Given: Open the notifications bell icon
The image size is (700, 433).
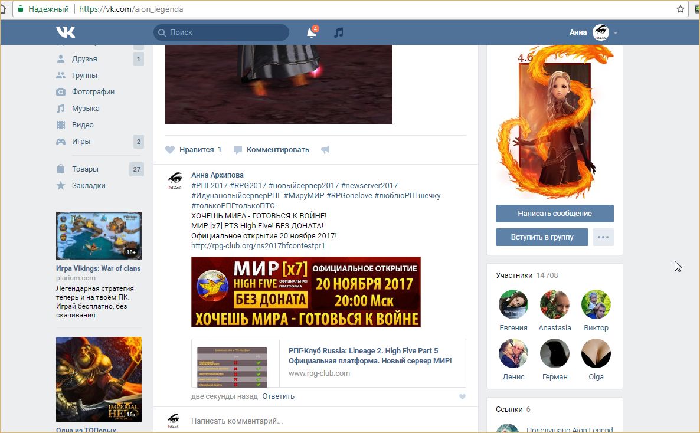Looking at the screenshot, I should 312,32.
